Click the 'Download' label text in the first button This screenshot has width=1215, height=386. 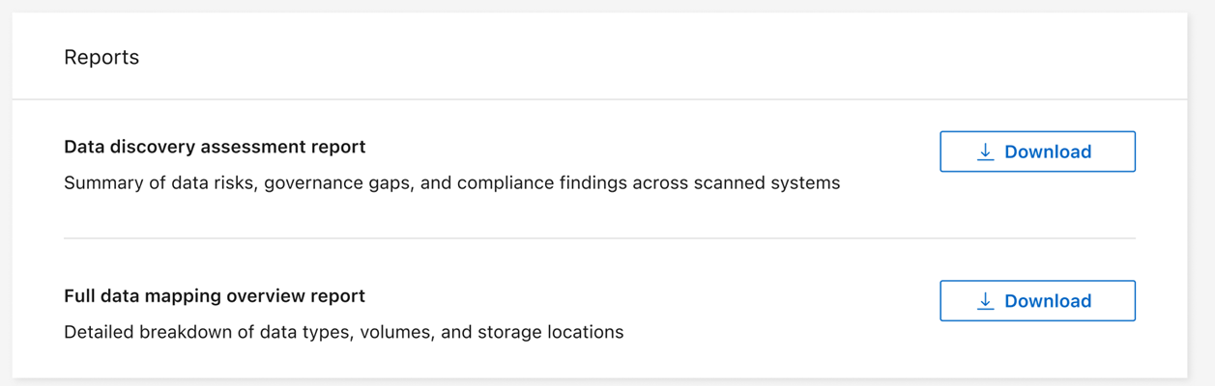point(1048,152)
